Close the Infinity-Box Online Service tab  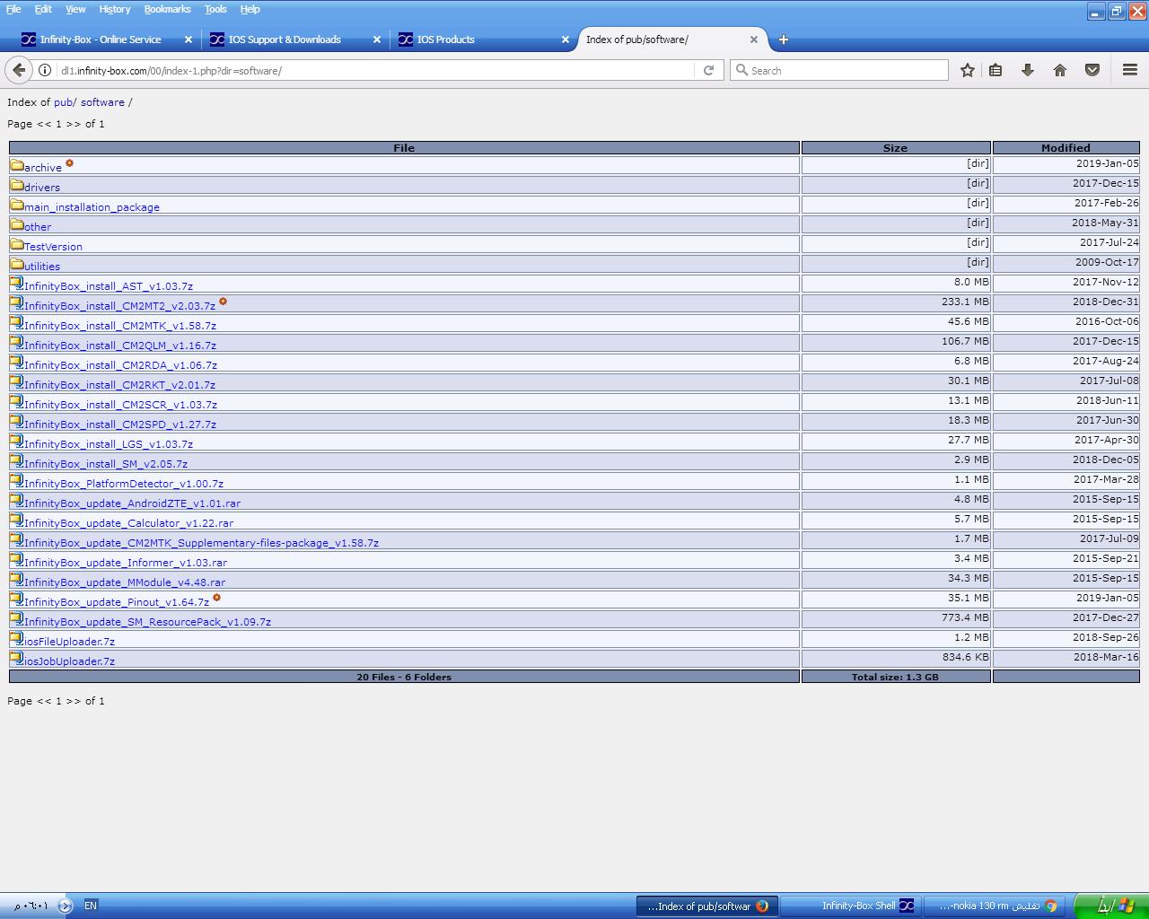pyautogui.click(x=188, y=39)
